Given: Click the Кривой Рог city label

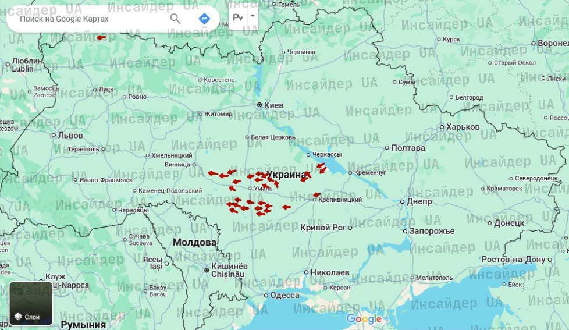Looking at the screenshot, I should point(323,227).
